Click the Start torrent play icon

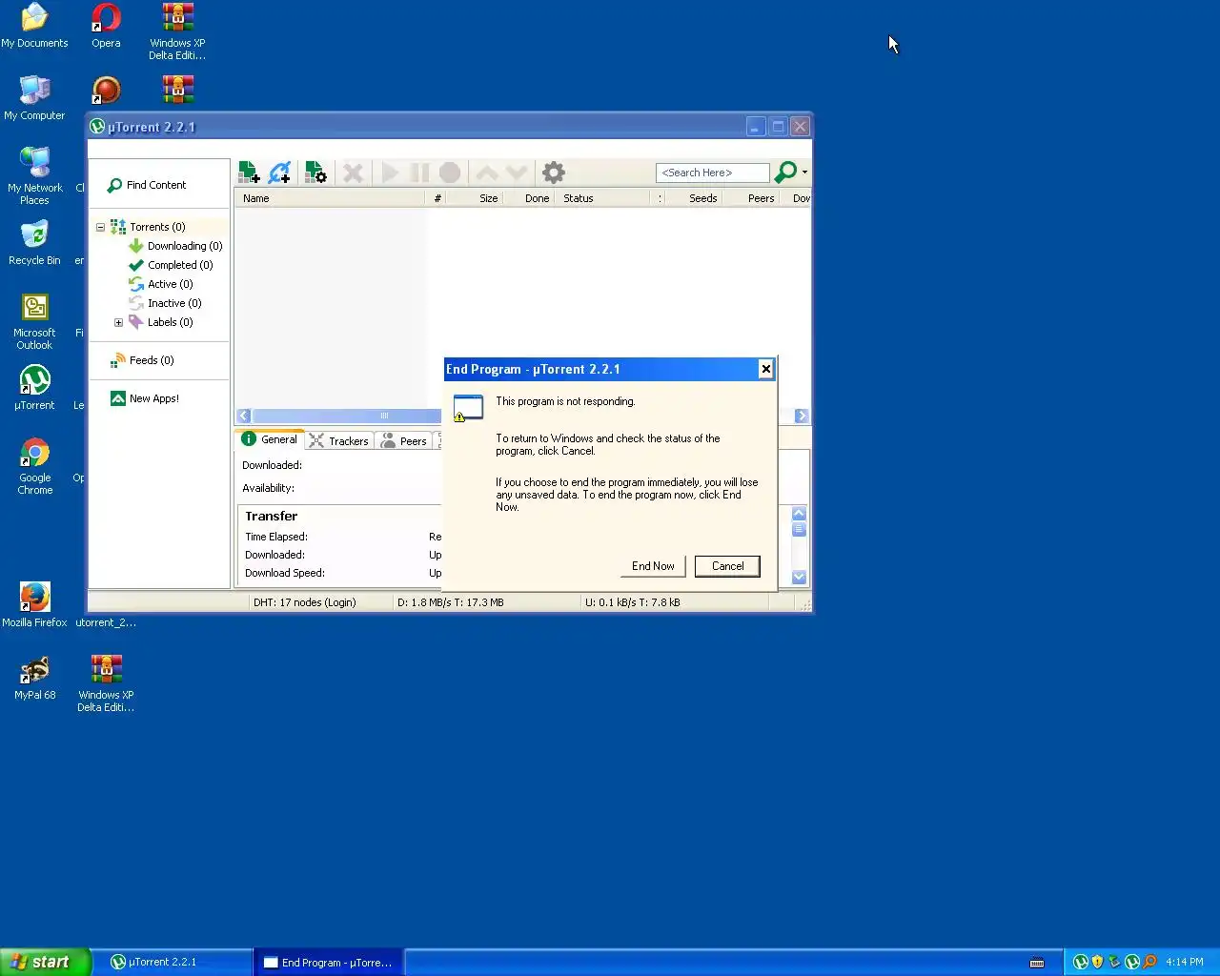coord(390,173)
